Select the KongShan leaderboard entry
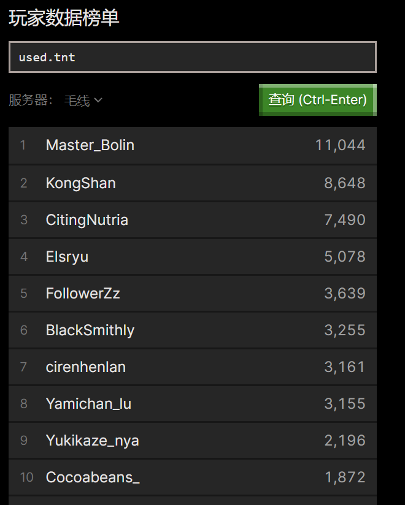The height and width of the screenshot is (505, 405). (193, 183)
